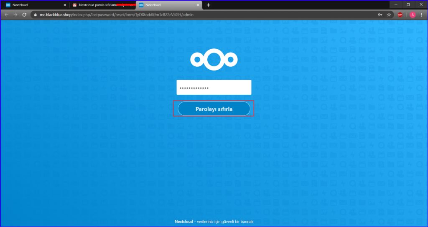
Task: Go back to previous page
Action: coord(7,15)
